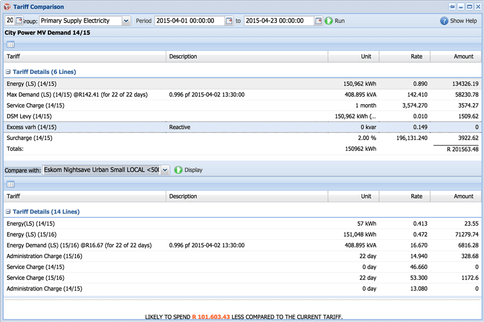This screenshot has height=322, width=484.
Task: Maximize the Tariff Comparison window
Action: click(x=469, y=6)
